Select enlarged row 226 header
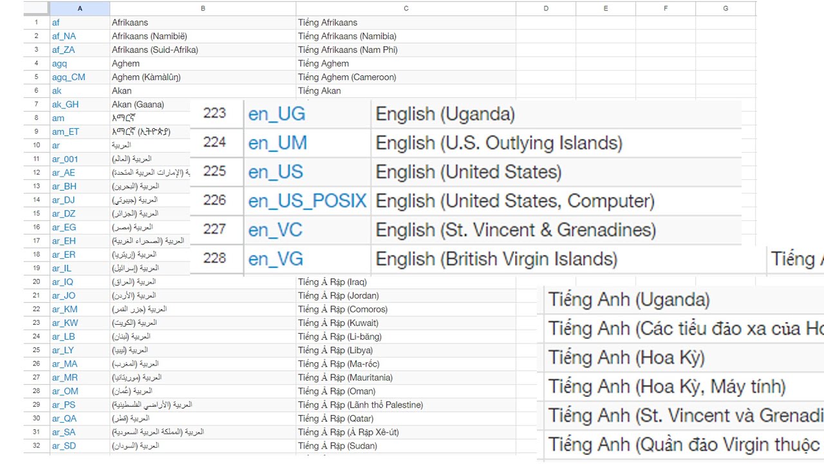The height and width of the screenshot is (464, 824). (216, 201)
